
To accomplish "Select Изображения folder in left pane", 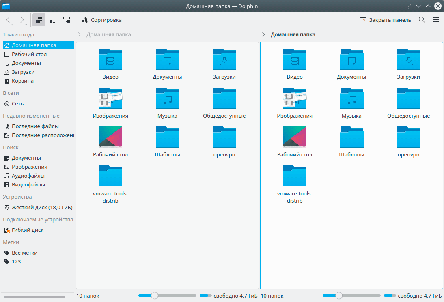I will (110, 103).
